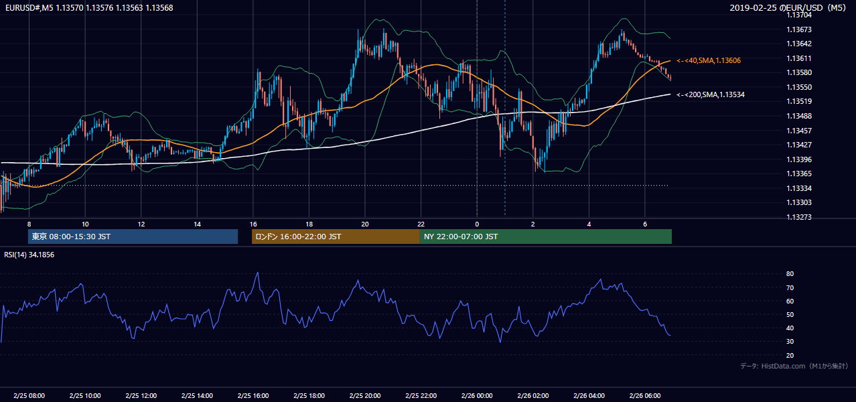The width and height of the screenshot is (856, 402).
Task: Click hour tick 0 under price chart
Action: [477, 224]
